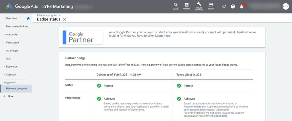
Task: Expand the Keywords sidebar item arrow
Action: coord(4,67)
